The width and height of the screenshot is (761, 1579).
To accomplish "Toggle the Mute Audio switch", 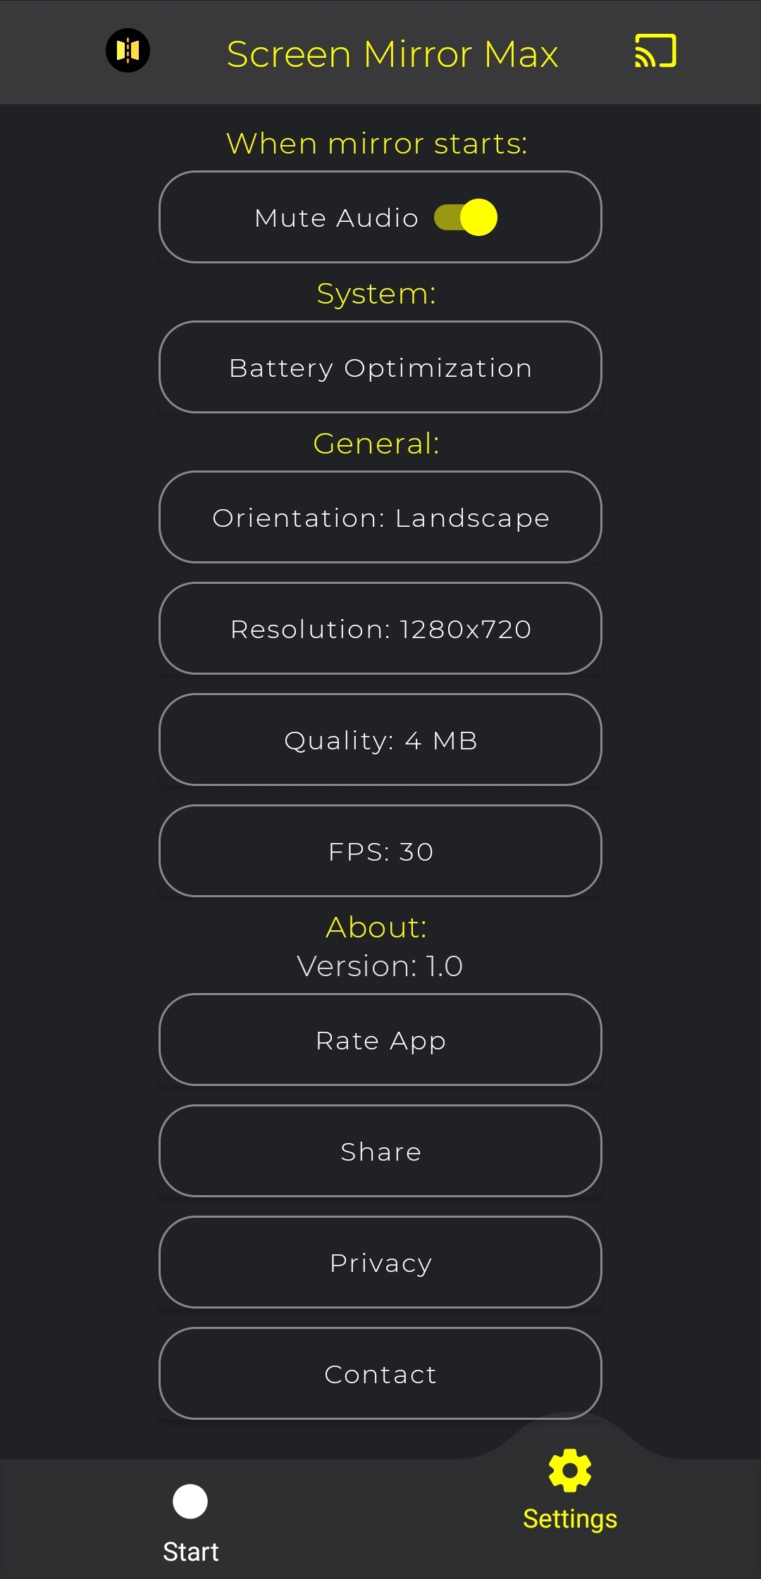I will coord(466,217).
